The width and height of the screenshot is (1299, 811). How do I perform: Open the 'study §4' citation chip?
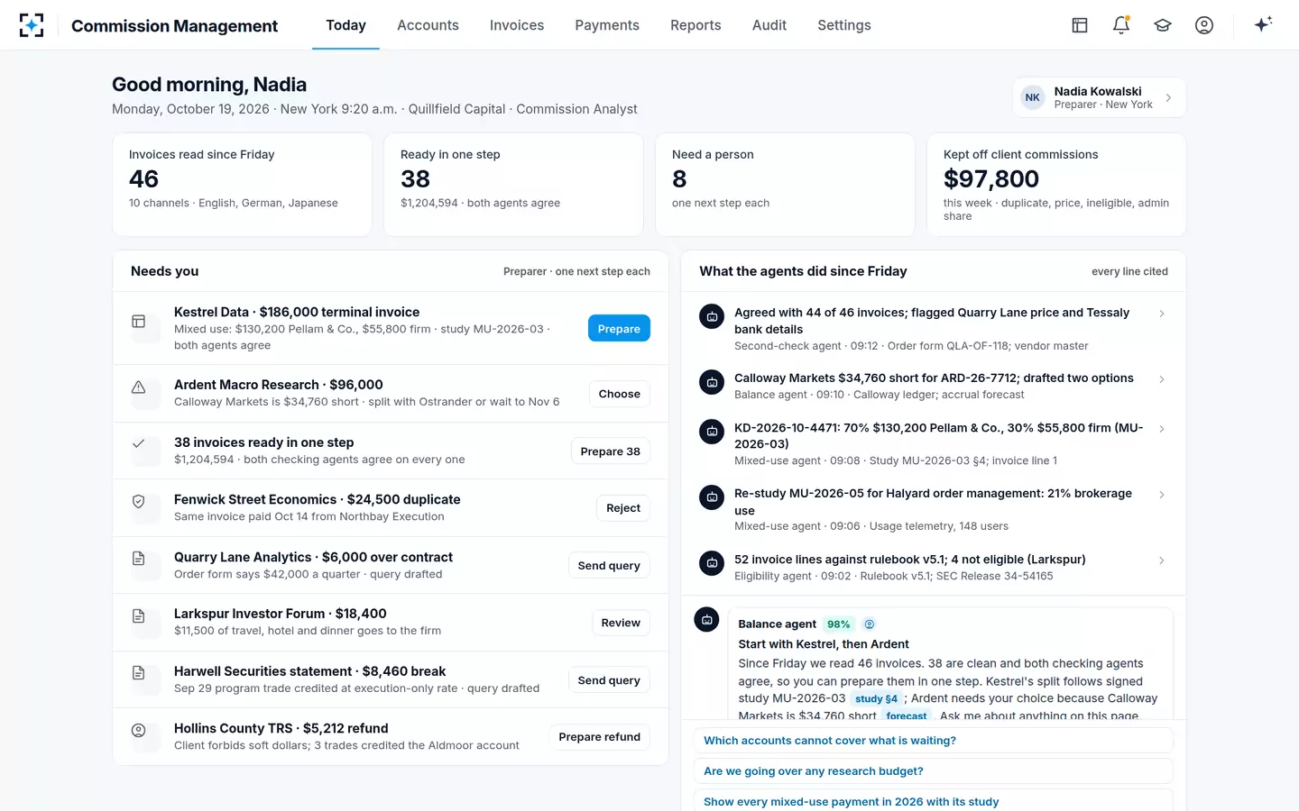coord(876,699)
